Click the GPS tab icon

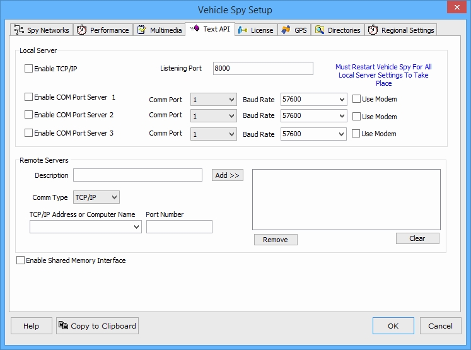tap(286, 30)
